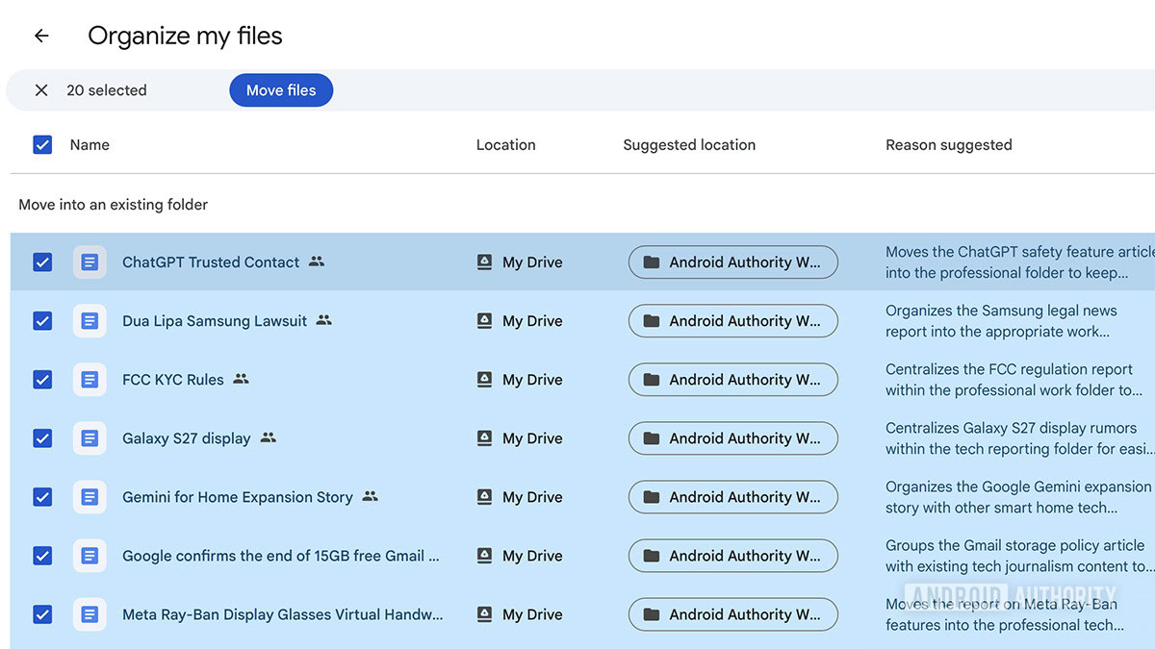Uncheck the Google confirms end of 15GB Gmail checkbox
1155x649 pixels.
click(x=42, y=556)
